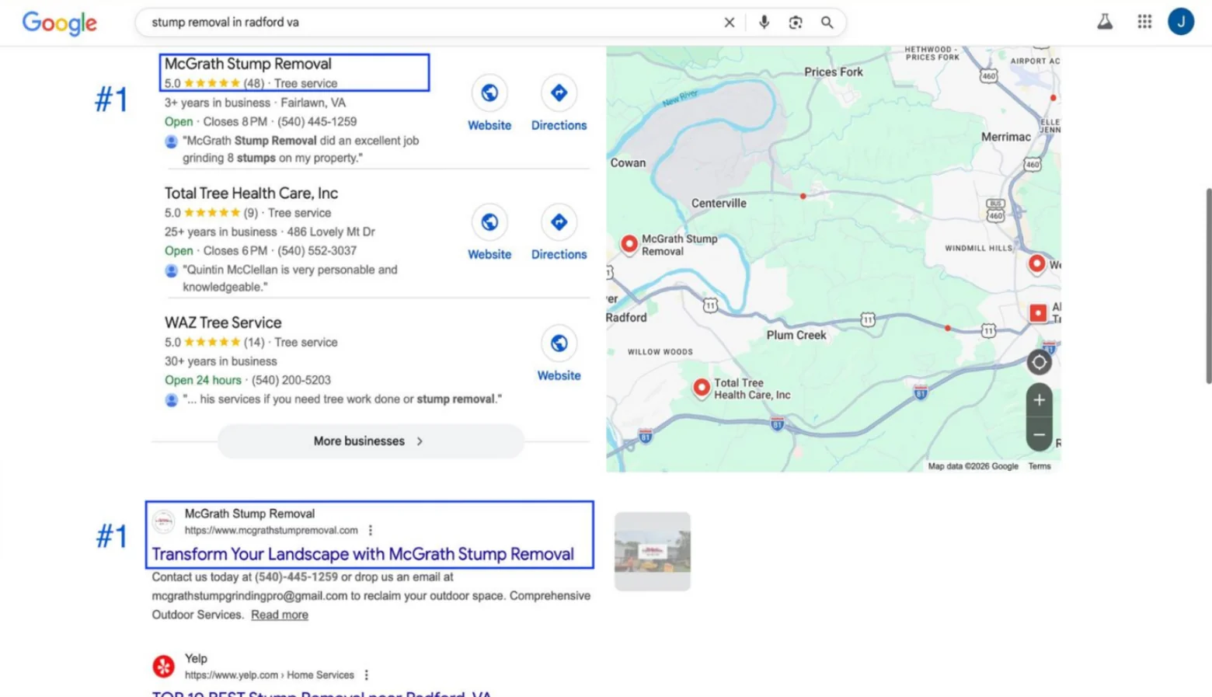Open 'Transform Your Landscape with McGrath Stump Removal'

(x=363, y=554)
